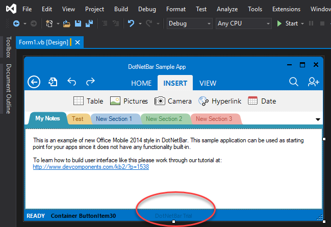Click the decrease indent toolbar icon
Viewport: 331px width, 227px height.
pyautogui.click(x=105, y=23)
